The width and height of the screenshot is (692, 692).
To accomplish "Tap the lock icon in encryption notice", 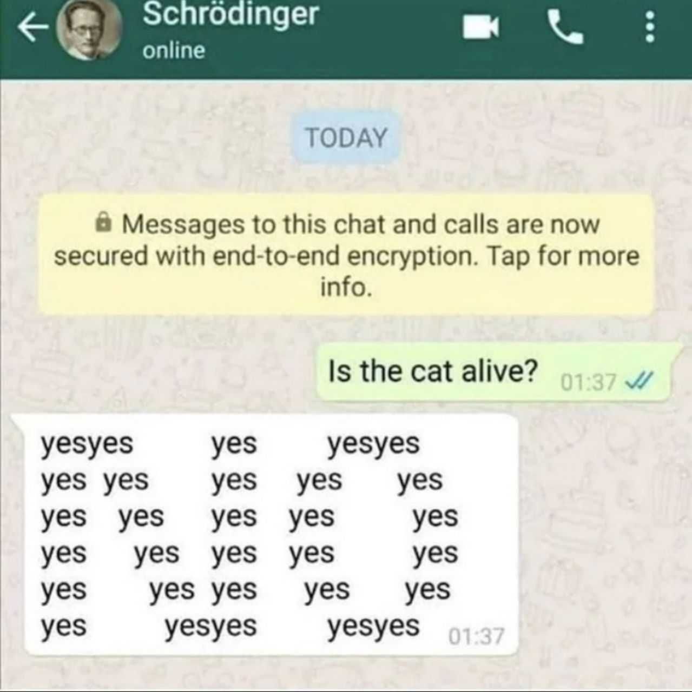I will pyautogui.click(x=103, y=222).
